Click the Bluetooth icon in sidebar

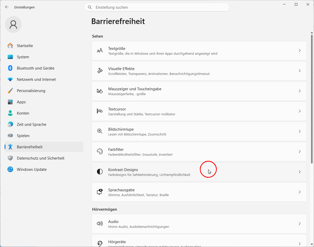point(10,68)
